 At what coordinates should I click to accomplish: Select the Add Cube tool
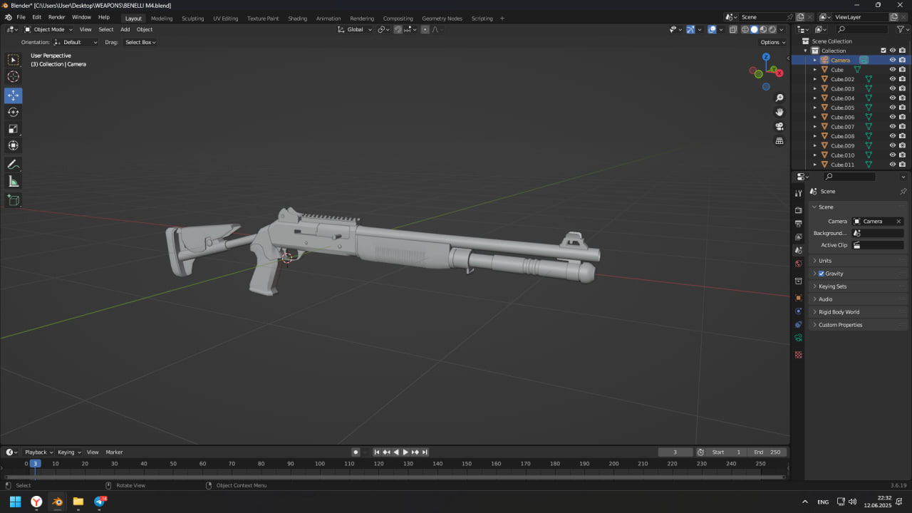point(13,200)
